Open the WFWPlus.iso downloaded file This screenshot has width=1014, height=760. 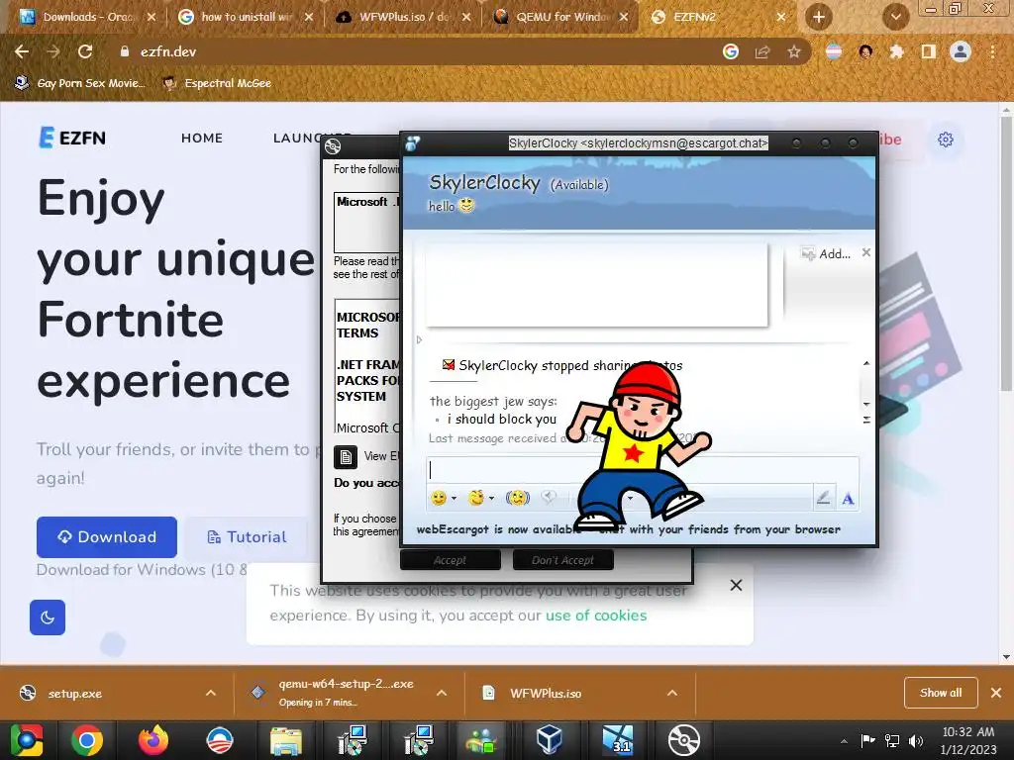(x=546, y=694)
